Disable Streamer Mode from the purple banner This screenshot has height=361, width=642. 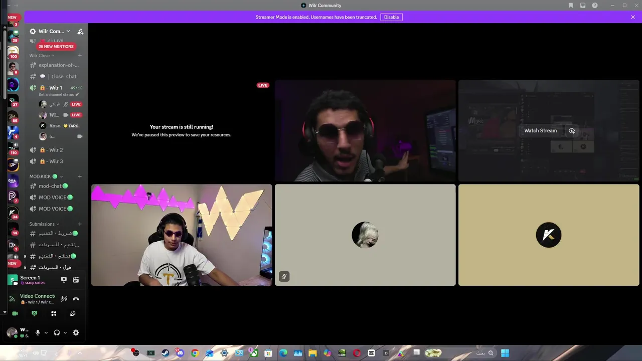(392, 17)
